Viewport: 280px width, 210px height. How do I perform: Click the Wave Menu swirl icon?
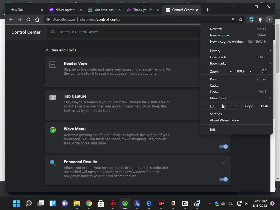point(53,130)
